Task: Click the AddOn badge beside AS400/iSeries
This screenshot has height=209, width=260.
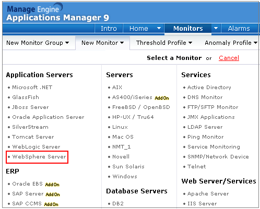Action: 162,98
